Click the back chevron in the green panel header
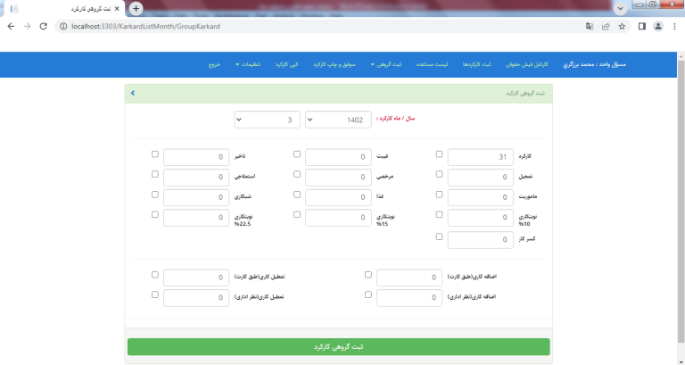The height and width of the screenshot is (365, 685). [132, 93]
